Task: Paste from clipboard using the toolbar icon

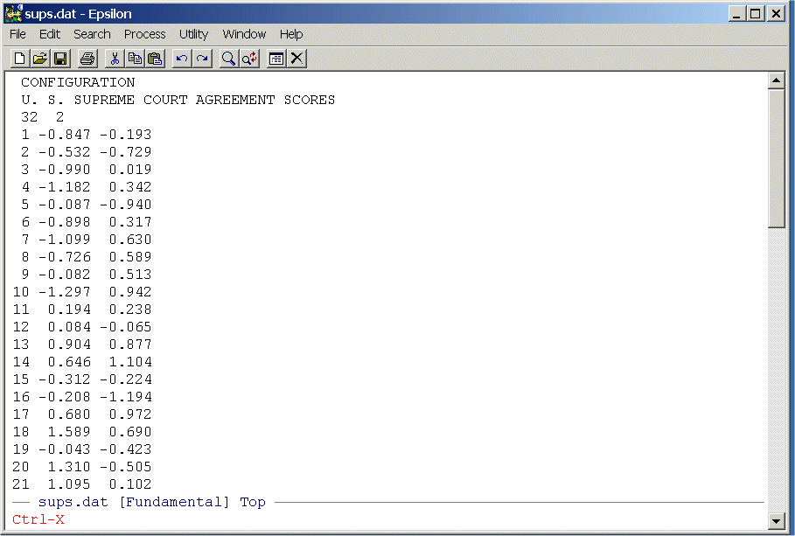Action: [155, 59]
